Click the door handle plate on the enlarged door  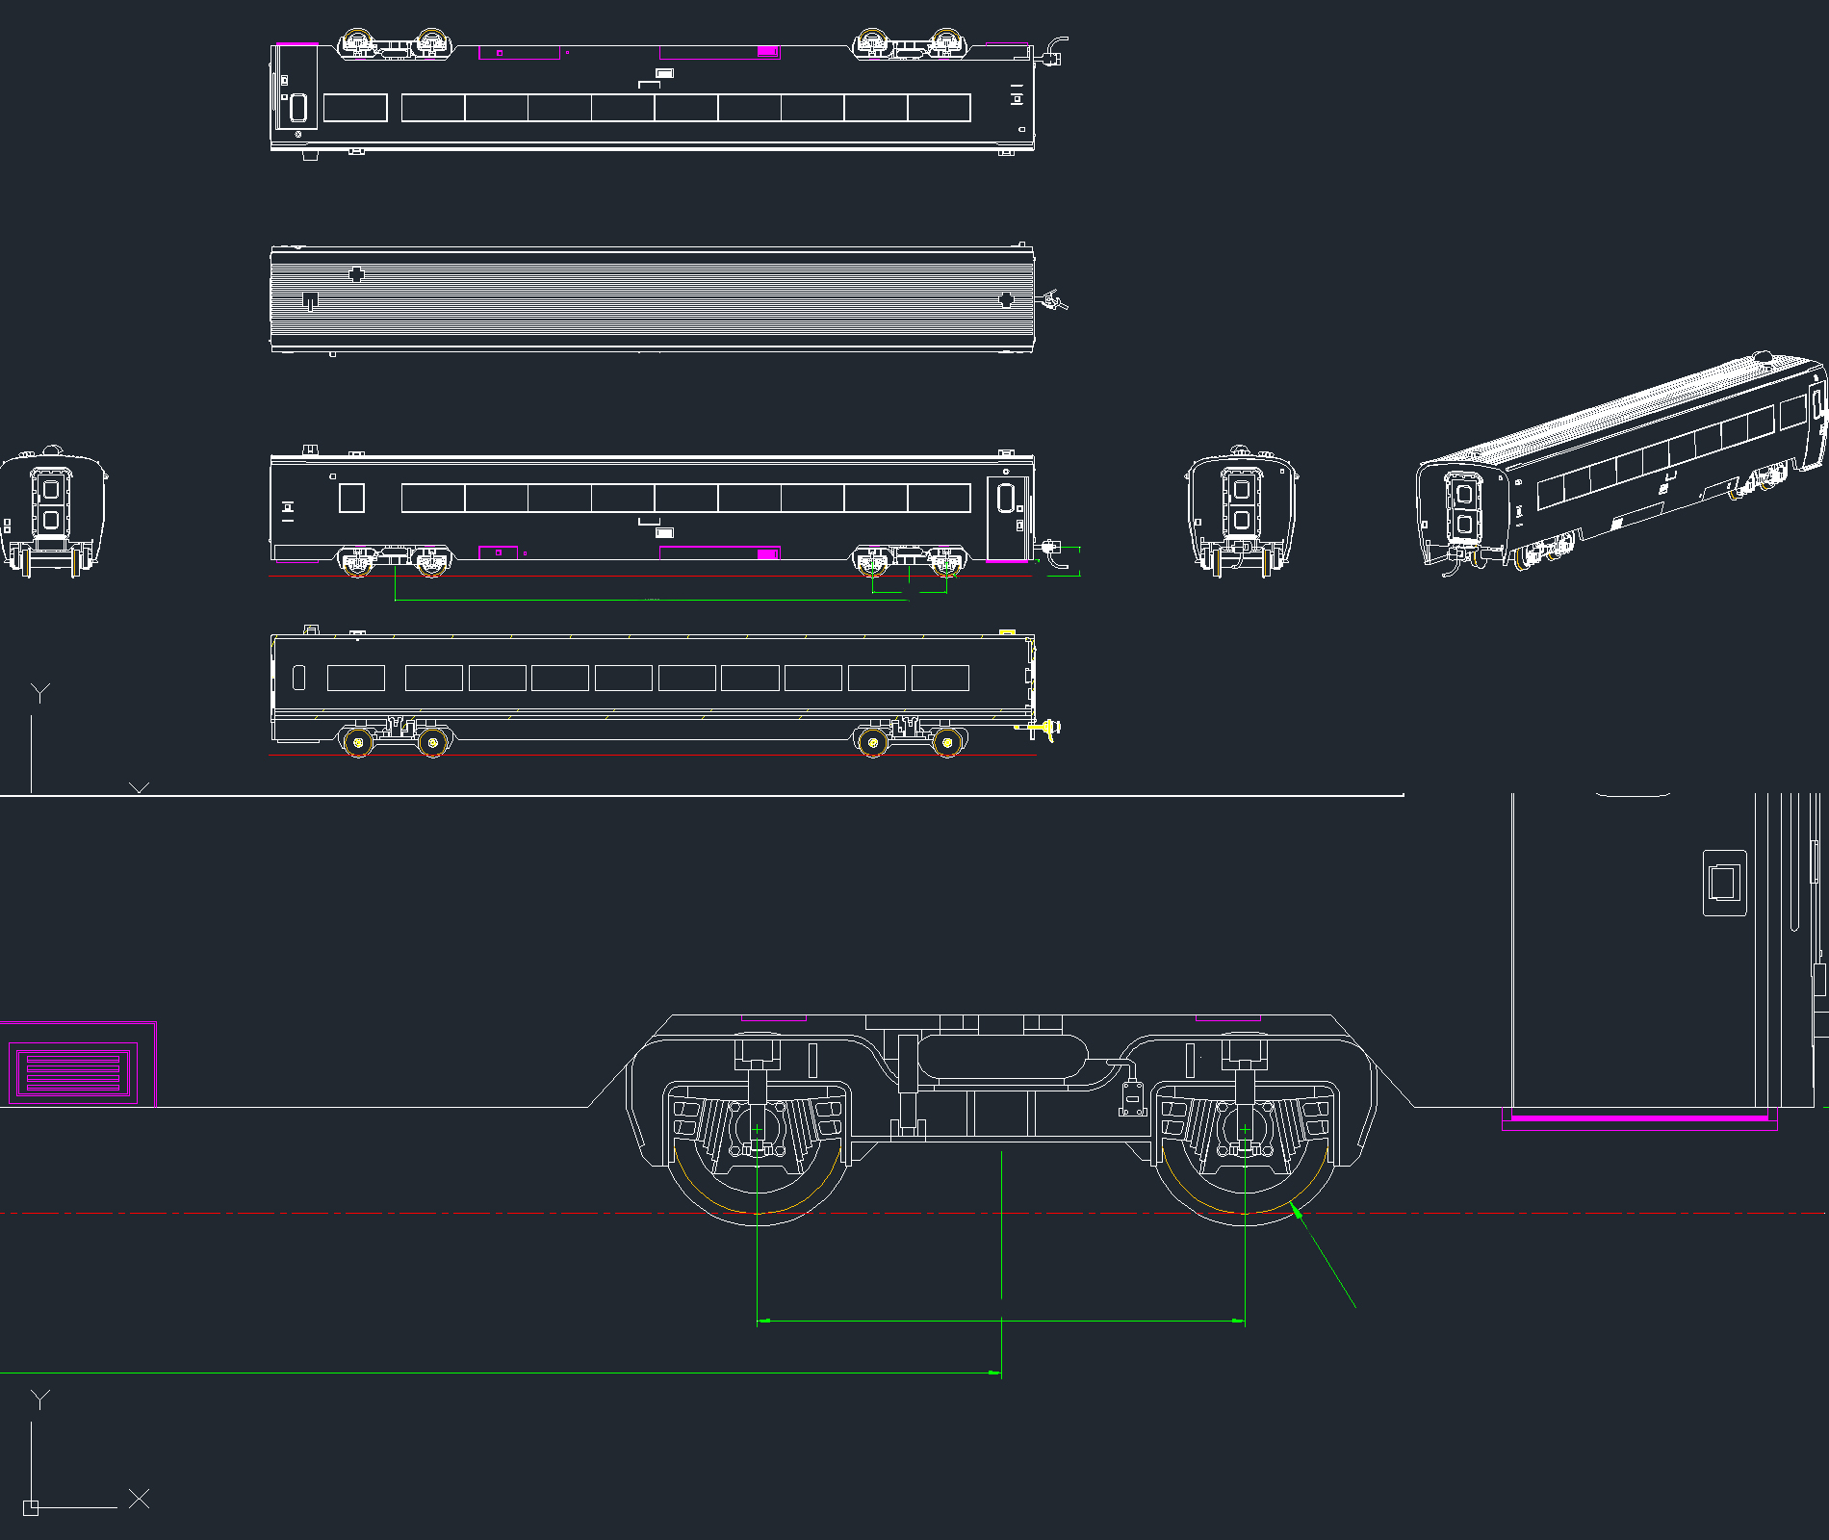[x=1724, y=883]
